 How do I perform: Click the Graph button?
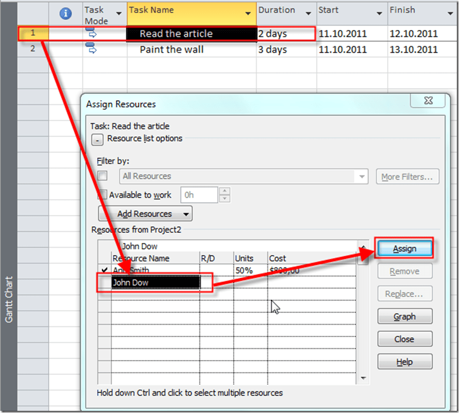[x=404, y=317]
